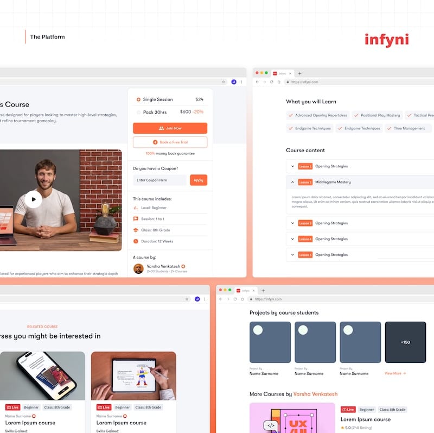Close the infyni tab in the Projects by course students window
This screenshot has width=434, height=433.
point(253,291)
